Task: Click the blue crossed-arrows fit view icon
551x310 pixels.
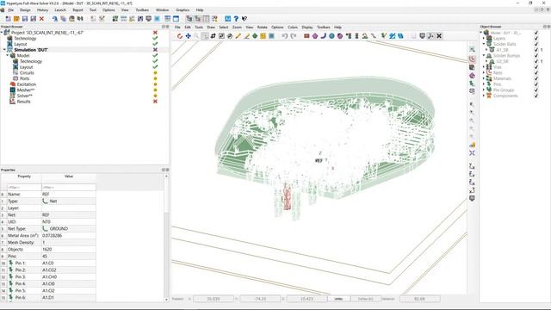Action: click(x=472, y=153)
